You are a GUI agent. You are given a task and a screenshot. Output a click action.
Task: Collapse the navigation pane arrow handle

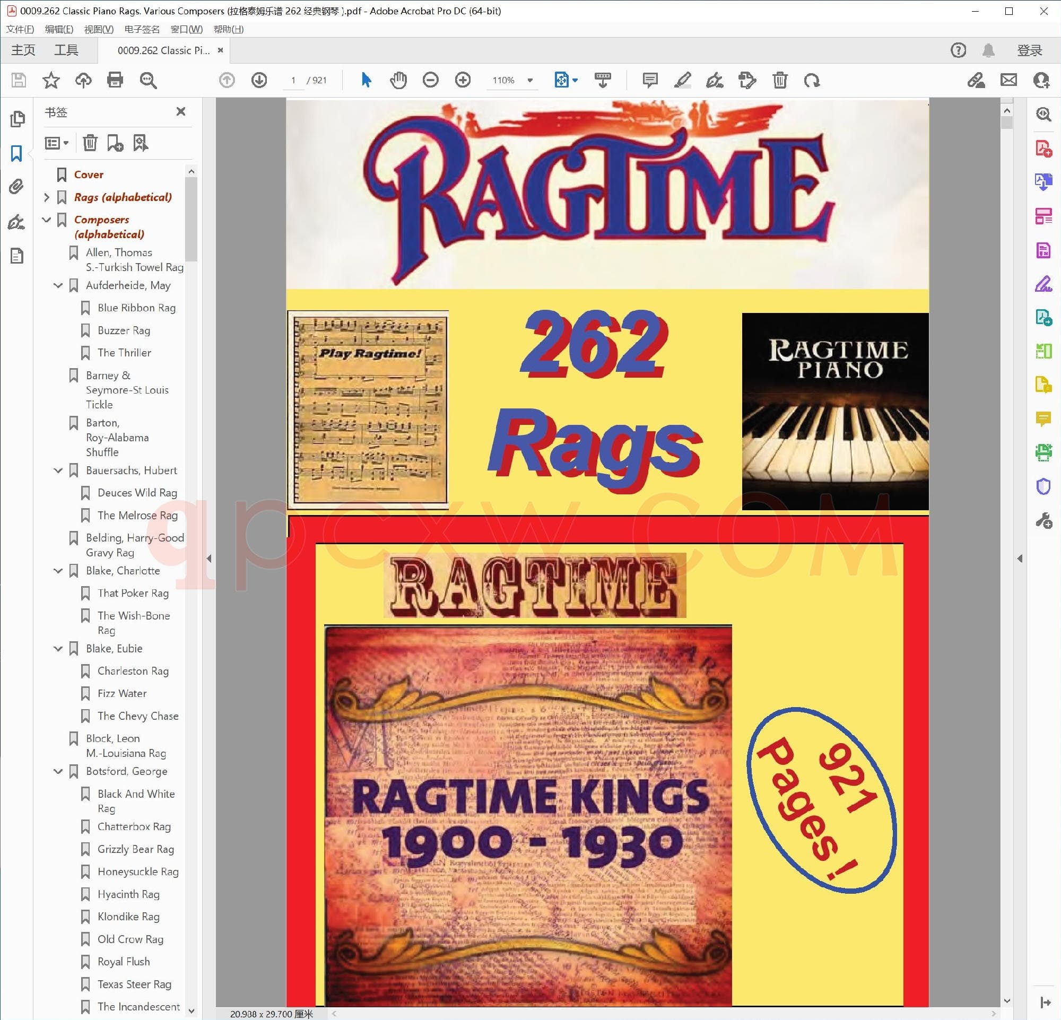click(x=209, y=559)
